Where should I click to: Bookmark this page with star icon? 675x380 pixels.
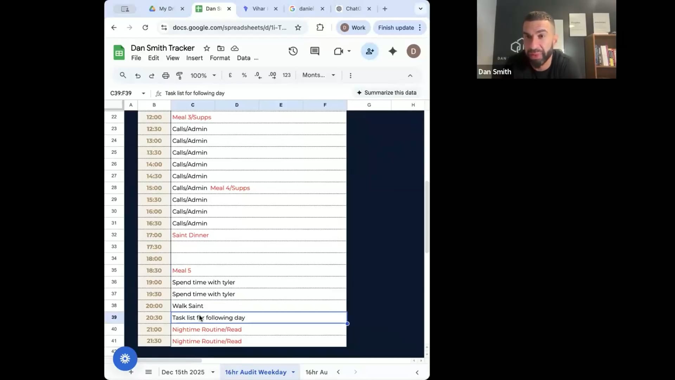[298, 27]
